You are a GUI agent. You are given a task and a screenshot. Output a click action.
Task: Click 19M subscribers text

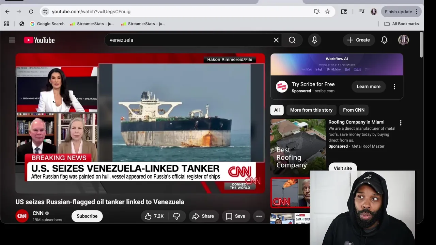(x=47, y=220)
